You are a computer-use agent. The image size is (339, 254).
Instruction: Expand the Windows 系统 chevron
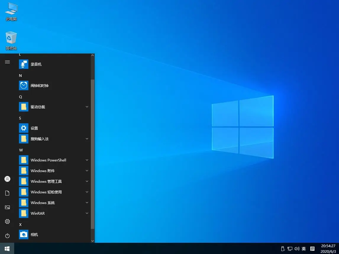[87, 203]
